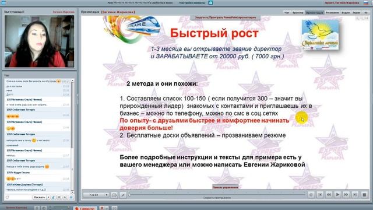The height and width of the screenshot is (210, 373).
Task: Click the panel layout icons at slide top-right
Action: [x=362, y=18]
